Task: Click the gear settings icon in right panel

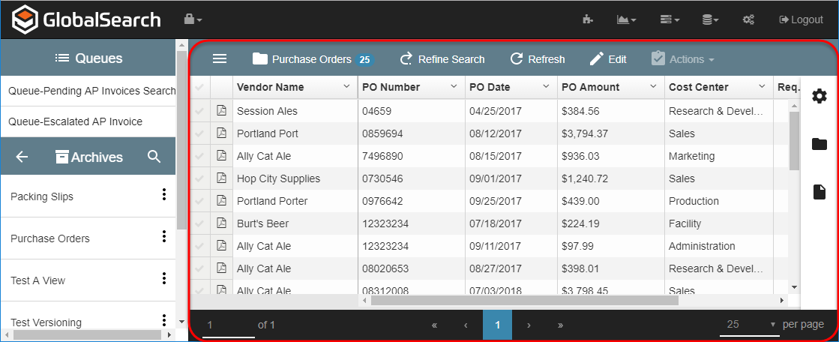Action: [x=820, y=96]
